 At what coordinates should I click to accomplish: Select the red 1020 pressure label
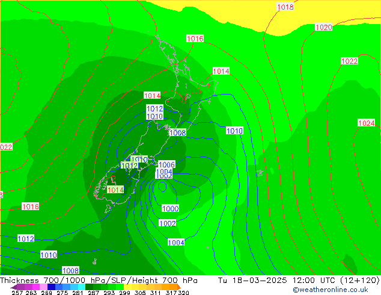click(323, 28)
